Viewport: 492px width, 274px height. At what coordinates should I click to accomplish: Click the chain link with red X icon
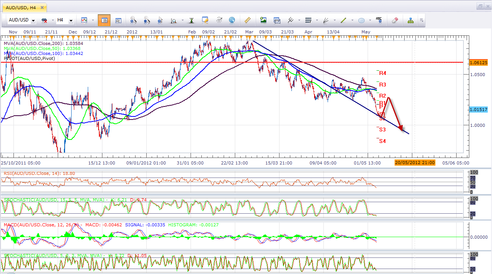(44, 20)
